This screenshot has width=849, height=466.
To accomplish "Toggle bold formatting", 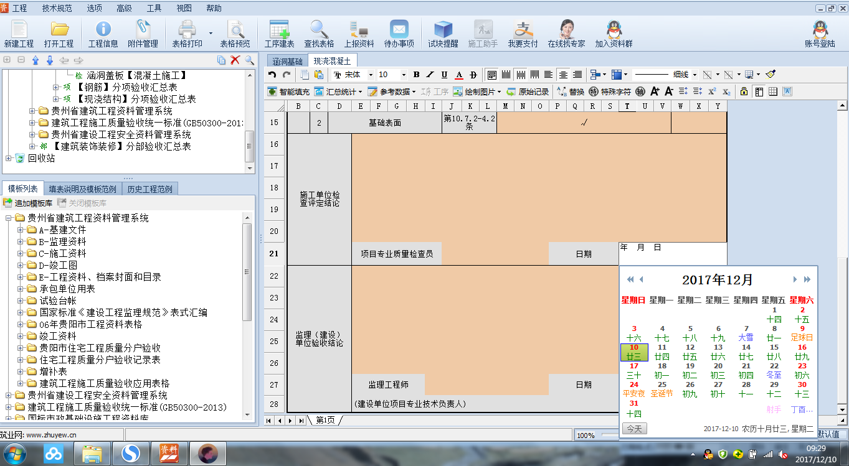I will [416, 75].
